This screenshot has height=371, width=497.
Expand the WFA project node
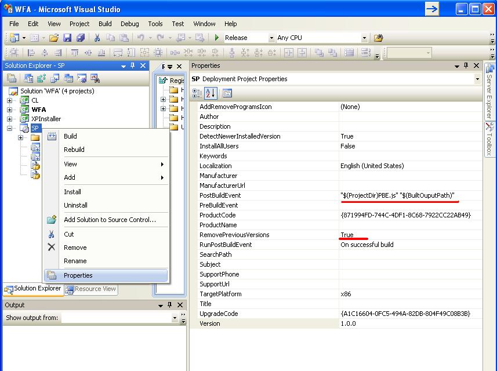(x=9, y=110)
